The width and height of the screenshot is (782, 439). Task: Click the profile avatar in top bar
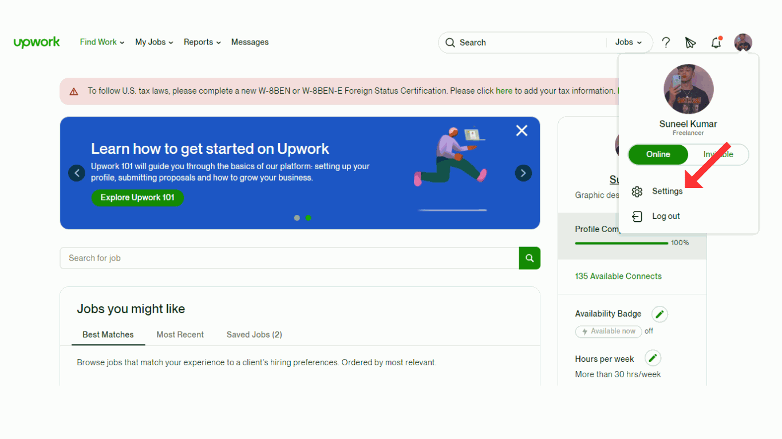point(743,42)
